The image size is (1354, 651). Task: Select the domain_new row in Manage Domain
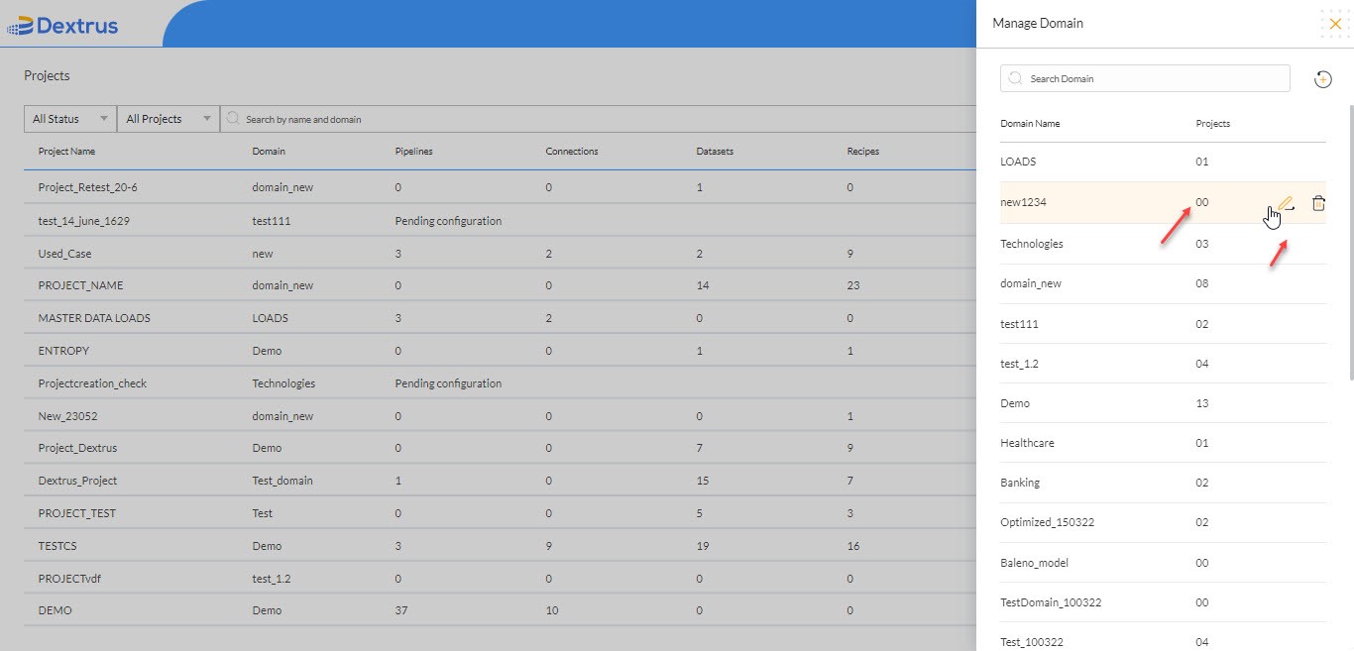click(x=1163, y=283)
